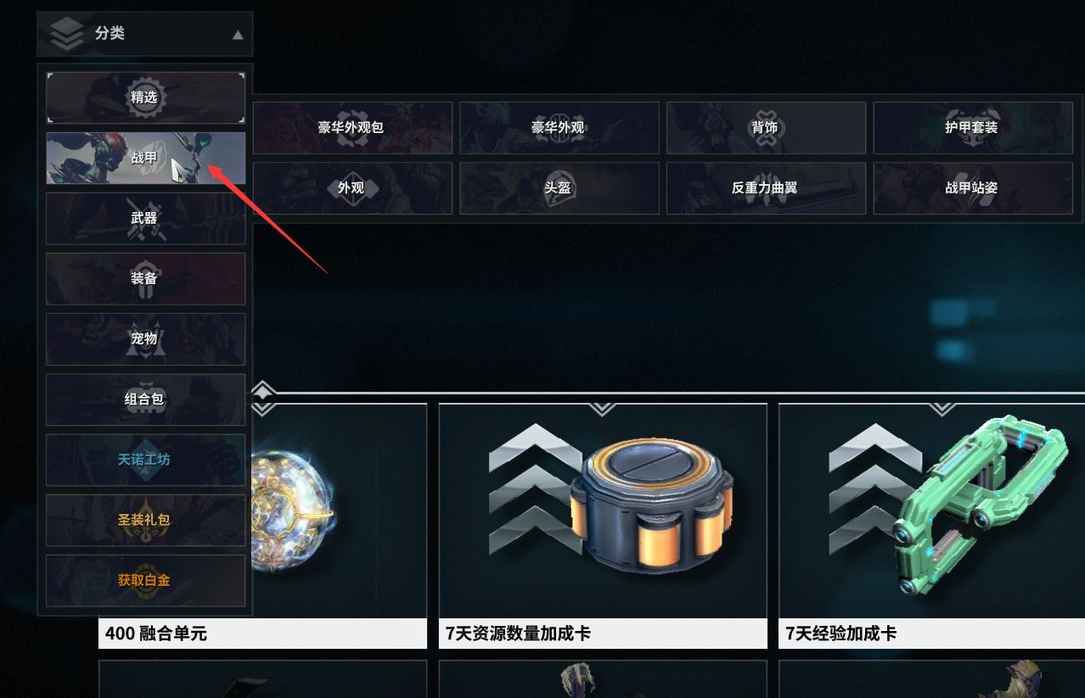Select the 豪华外观 subcategory
Screen dimensions: 1085x698
pyautogui.click(x=559, y=128)
